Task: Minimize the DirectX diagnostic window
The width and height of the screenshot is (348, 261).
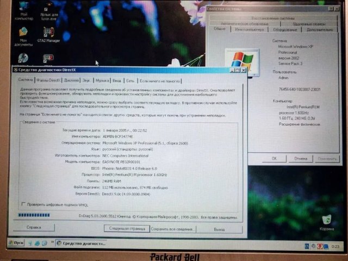Action: click(232, 70)
